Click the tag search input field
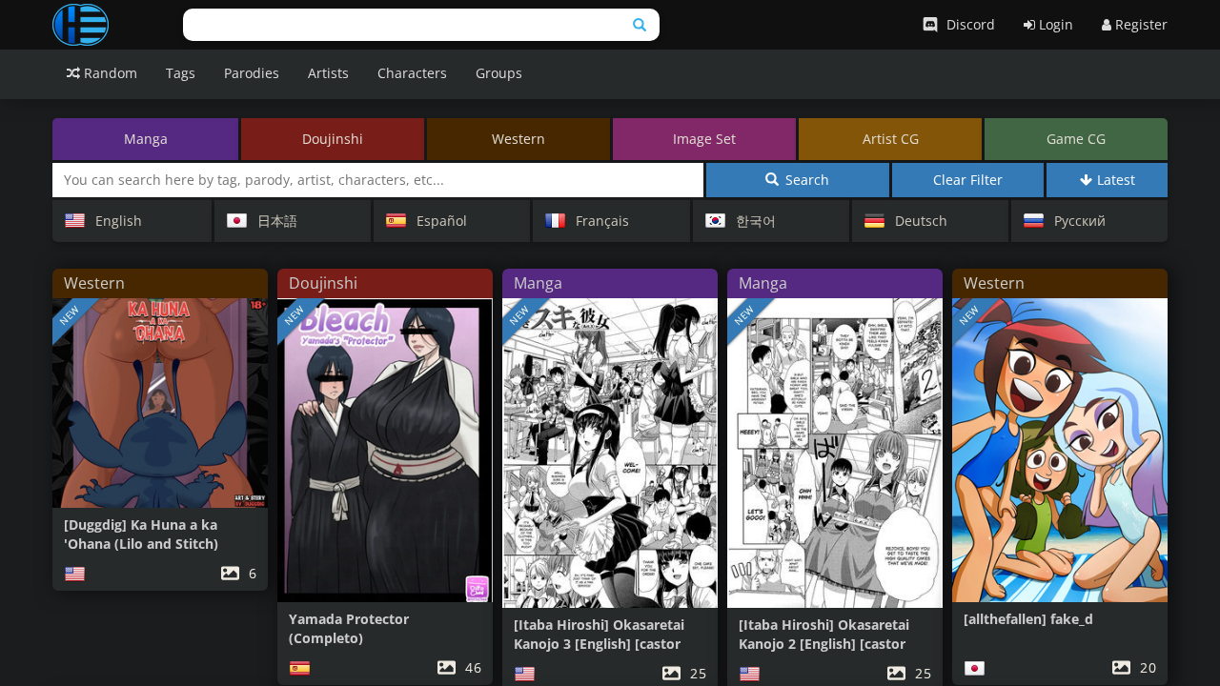 click(x=377, y=180)
